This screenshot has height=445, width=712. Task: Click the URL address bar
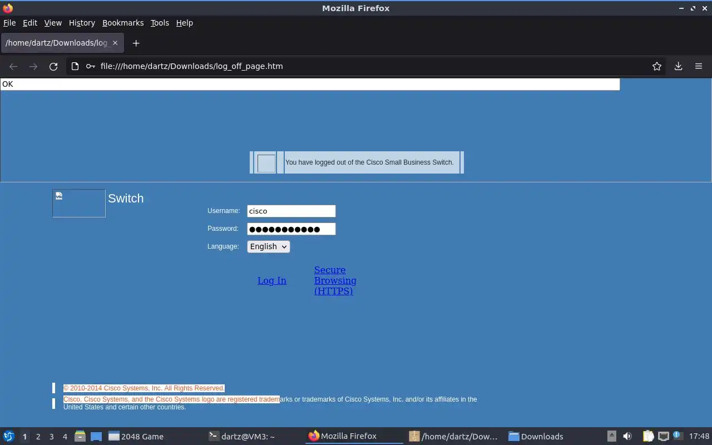367,66
